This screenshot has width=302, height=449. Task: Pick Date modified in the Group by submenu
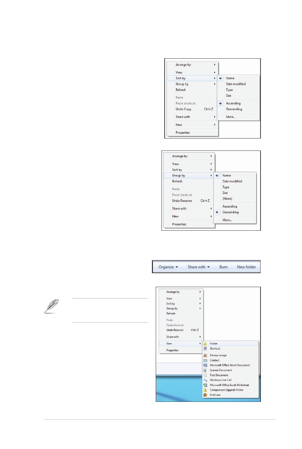[232, 181]
